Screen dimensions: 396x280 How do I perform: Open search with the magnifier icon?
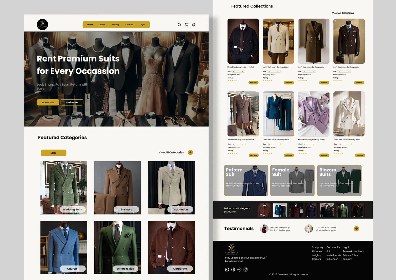pyautogui.click(x=179, y=25)
